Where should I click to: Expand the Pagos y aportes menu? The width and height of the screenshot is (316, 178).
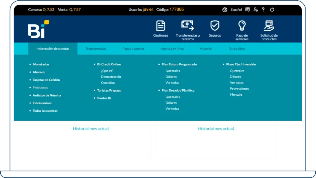133,49
